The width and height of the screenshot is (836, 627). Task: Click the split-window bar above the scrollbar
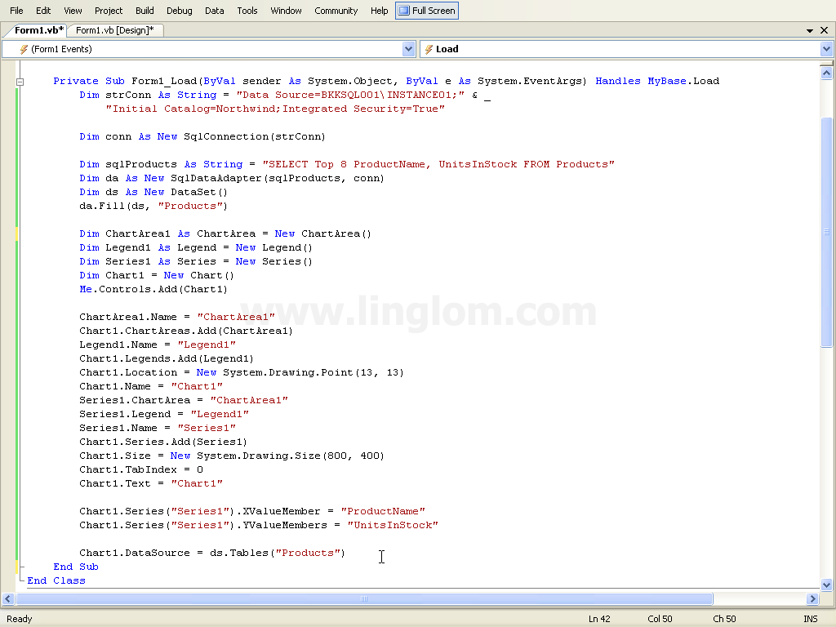[x=826, y=63]
